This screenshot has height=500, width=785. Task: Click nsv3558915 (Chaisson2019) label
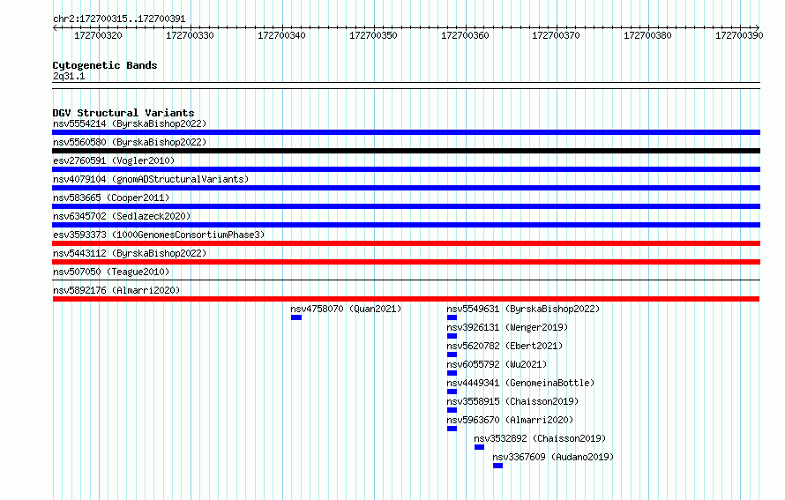click(x=512, y=401)
